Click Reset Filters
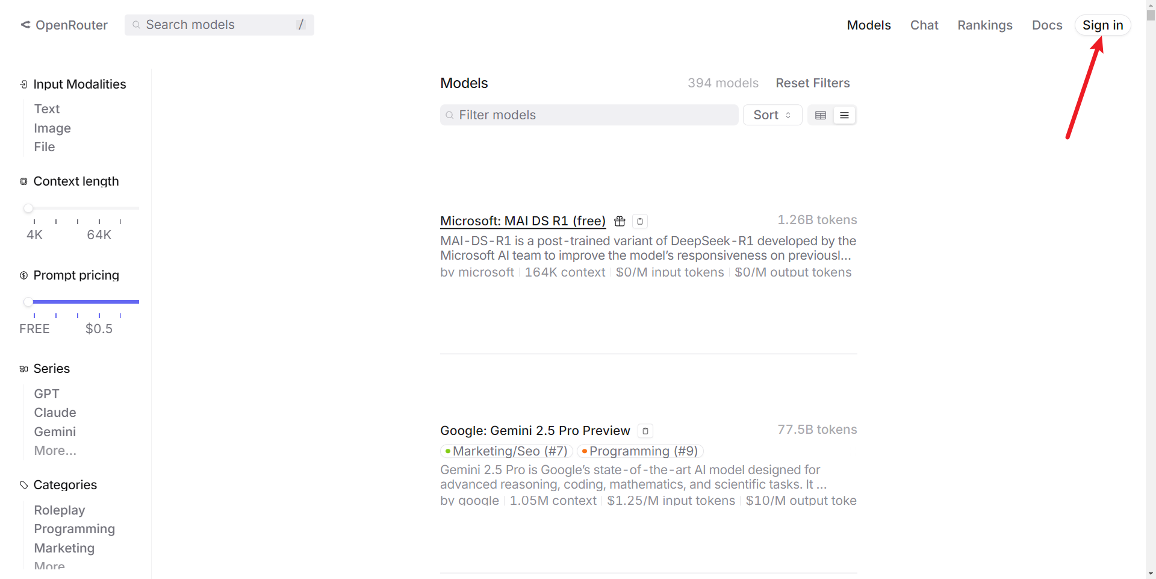Image resolution: width=1156 pixels, height=579 pixels. click(813, 83)
